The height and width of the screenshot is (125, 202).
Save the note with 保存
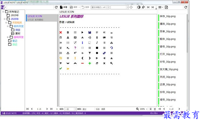[x=73, y=7]
